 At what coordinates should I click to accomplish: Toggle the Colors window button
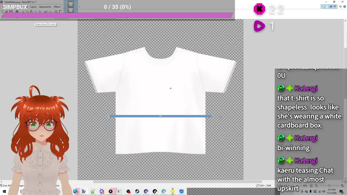[335, 6]
